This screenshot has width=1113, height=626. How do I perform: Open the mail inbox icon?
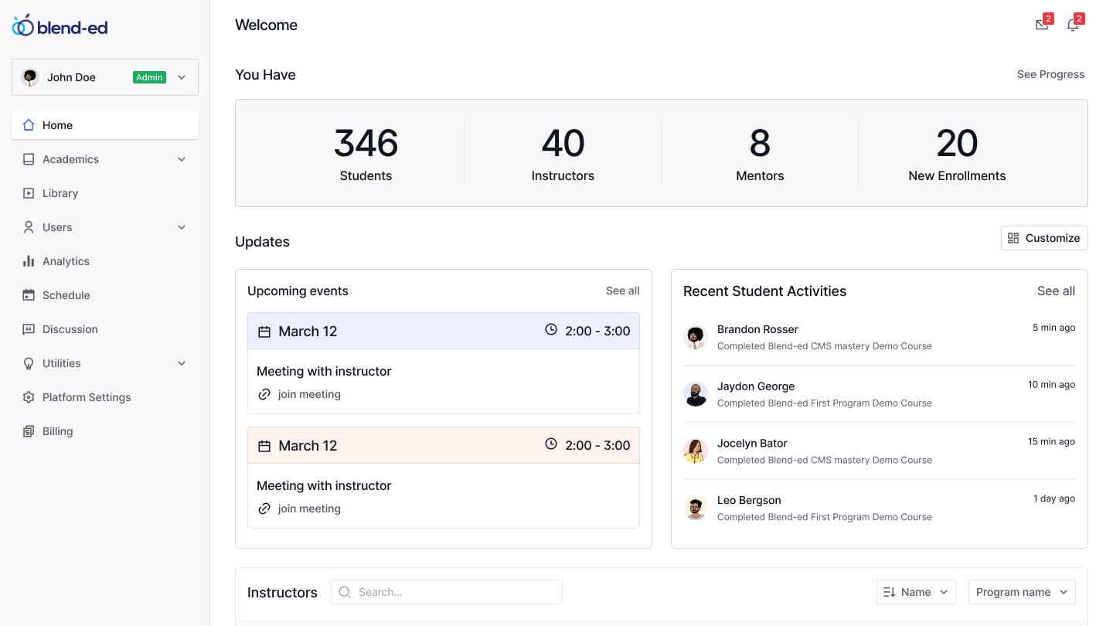coord(1042,25)
